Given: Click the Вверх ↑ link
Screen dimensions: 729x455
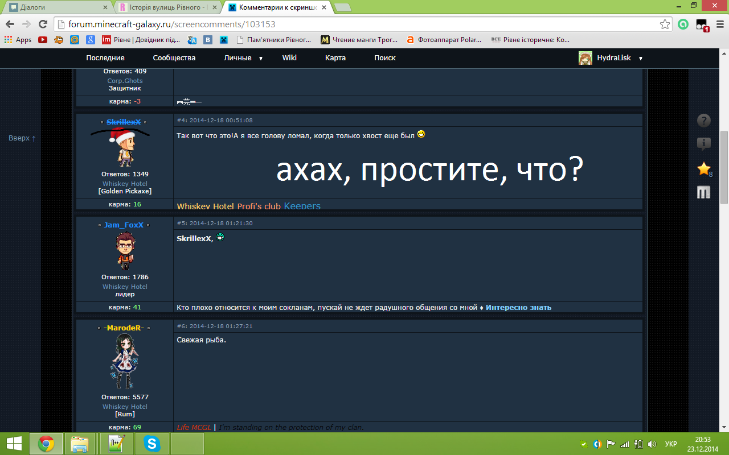Looking at the screenshot, I should click(22, 138).
